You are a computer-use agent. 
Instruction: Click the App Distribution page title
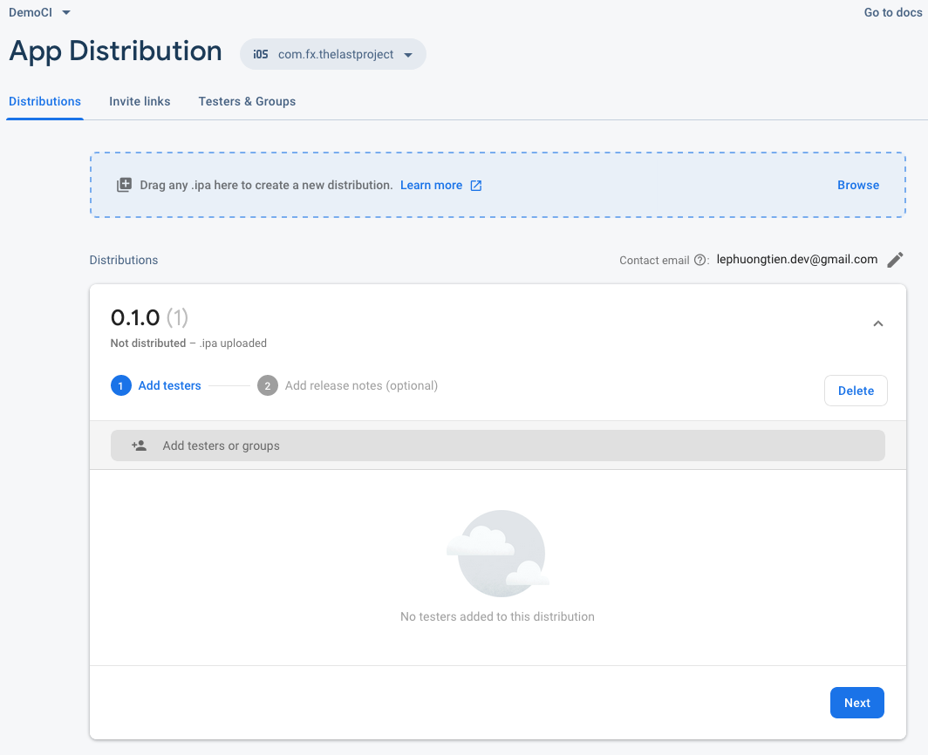pyautogui.click(x=115, y=51)
